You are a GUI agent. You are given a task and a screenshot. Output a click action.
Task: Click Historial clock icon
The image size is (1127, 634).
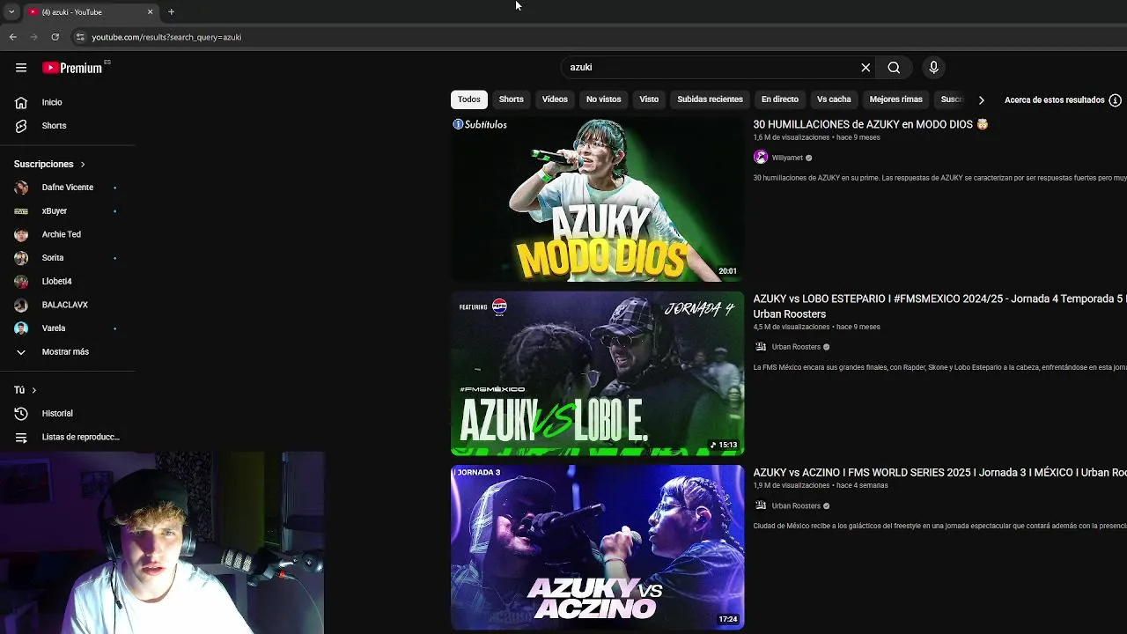pyautogui.click(x=21, y=413)
